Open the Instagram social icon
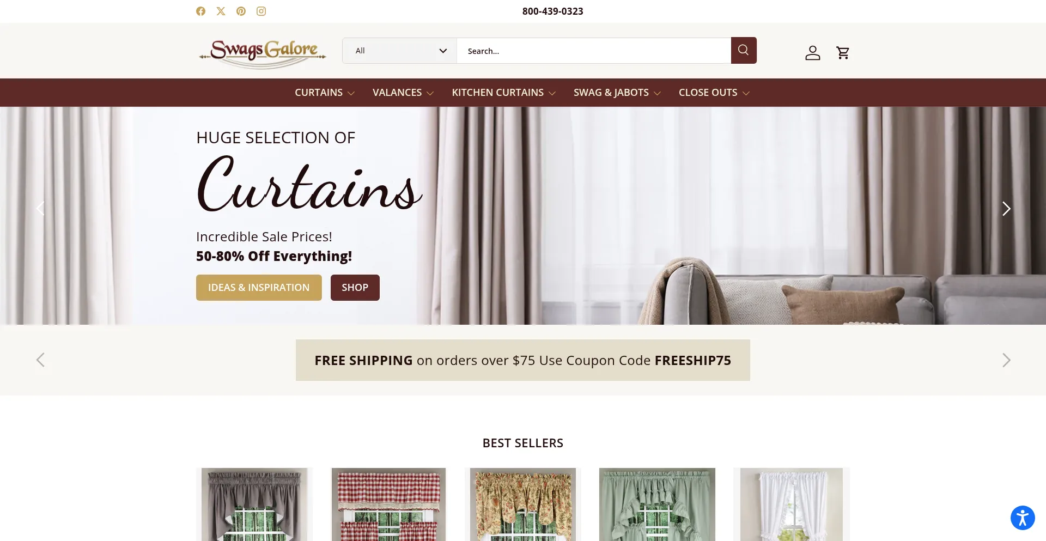This screenshot has height=541, width=1046. click(x=261, y=11)
